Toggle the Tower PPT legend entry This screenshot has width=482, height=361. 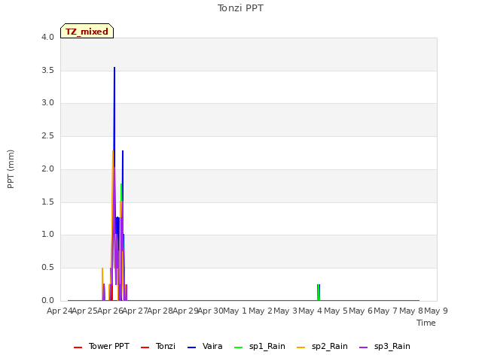(x=102, y=346)
